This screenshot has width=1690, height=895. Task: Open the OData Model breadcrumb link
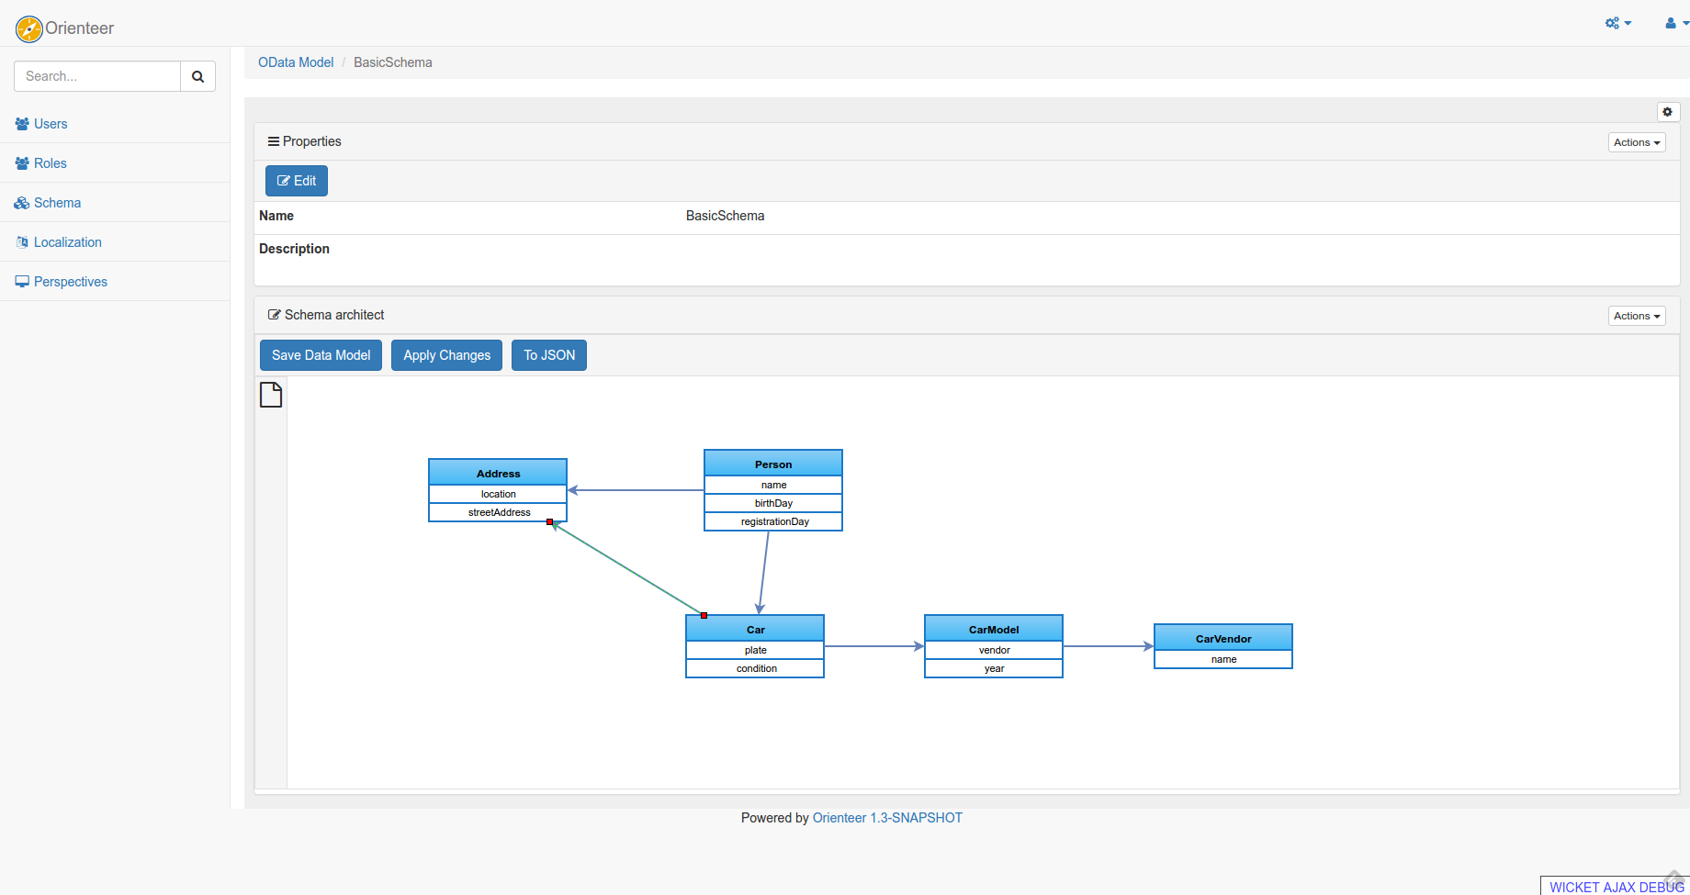296,62
